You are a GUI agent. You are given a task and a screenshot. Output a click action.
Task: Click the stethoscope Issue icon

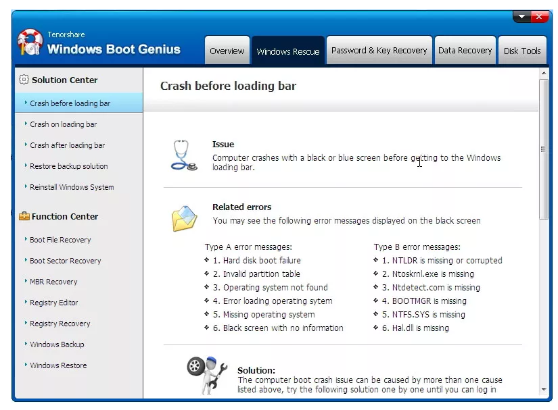click(183, 155)
